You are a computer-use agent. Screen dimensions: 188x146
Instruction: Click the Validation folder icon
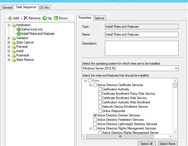[14, 38]
